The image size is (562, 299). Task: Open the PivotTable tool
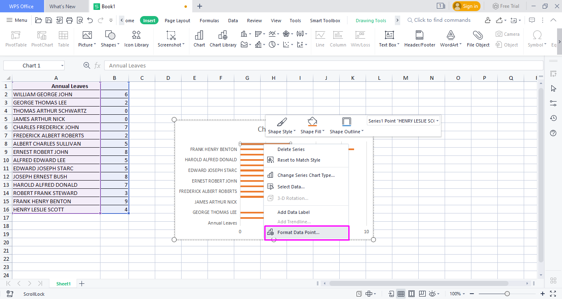15,39
